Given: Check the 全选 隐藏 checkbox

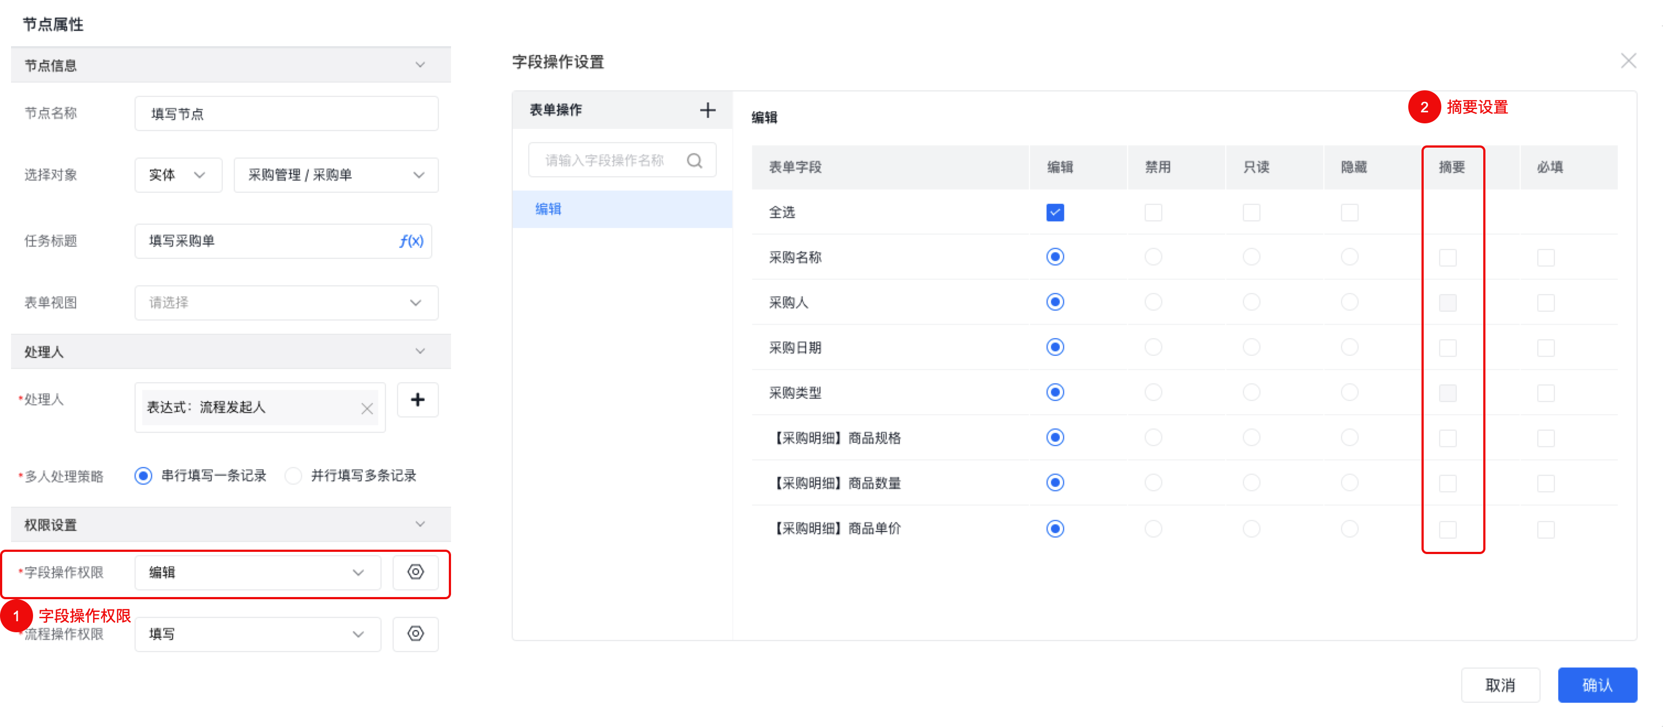Looking at the screenshot, I should pyautogui.click(x=1349, y=212).
